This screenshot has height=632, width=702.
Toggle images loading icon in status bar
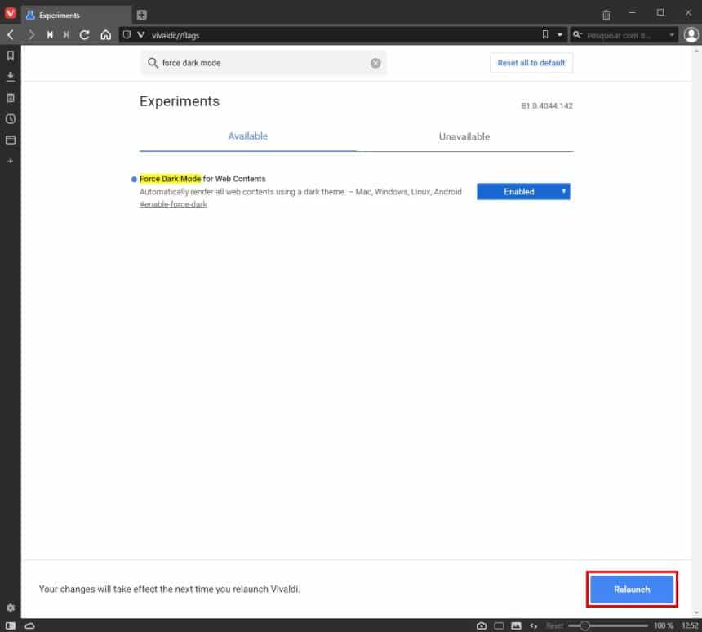coord(516,625)
